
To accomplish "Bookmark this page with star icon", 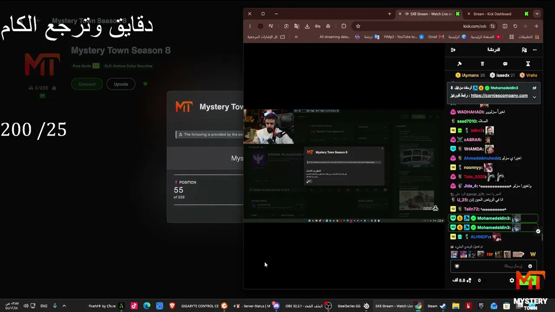I will click(x=358, y=26).
